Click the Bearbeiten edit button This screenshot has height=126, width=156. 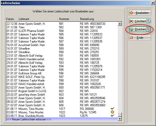coord(140,13)
